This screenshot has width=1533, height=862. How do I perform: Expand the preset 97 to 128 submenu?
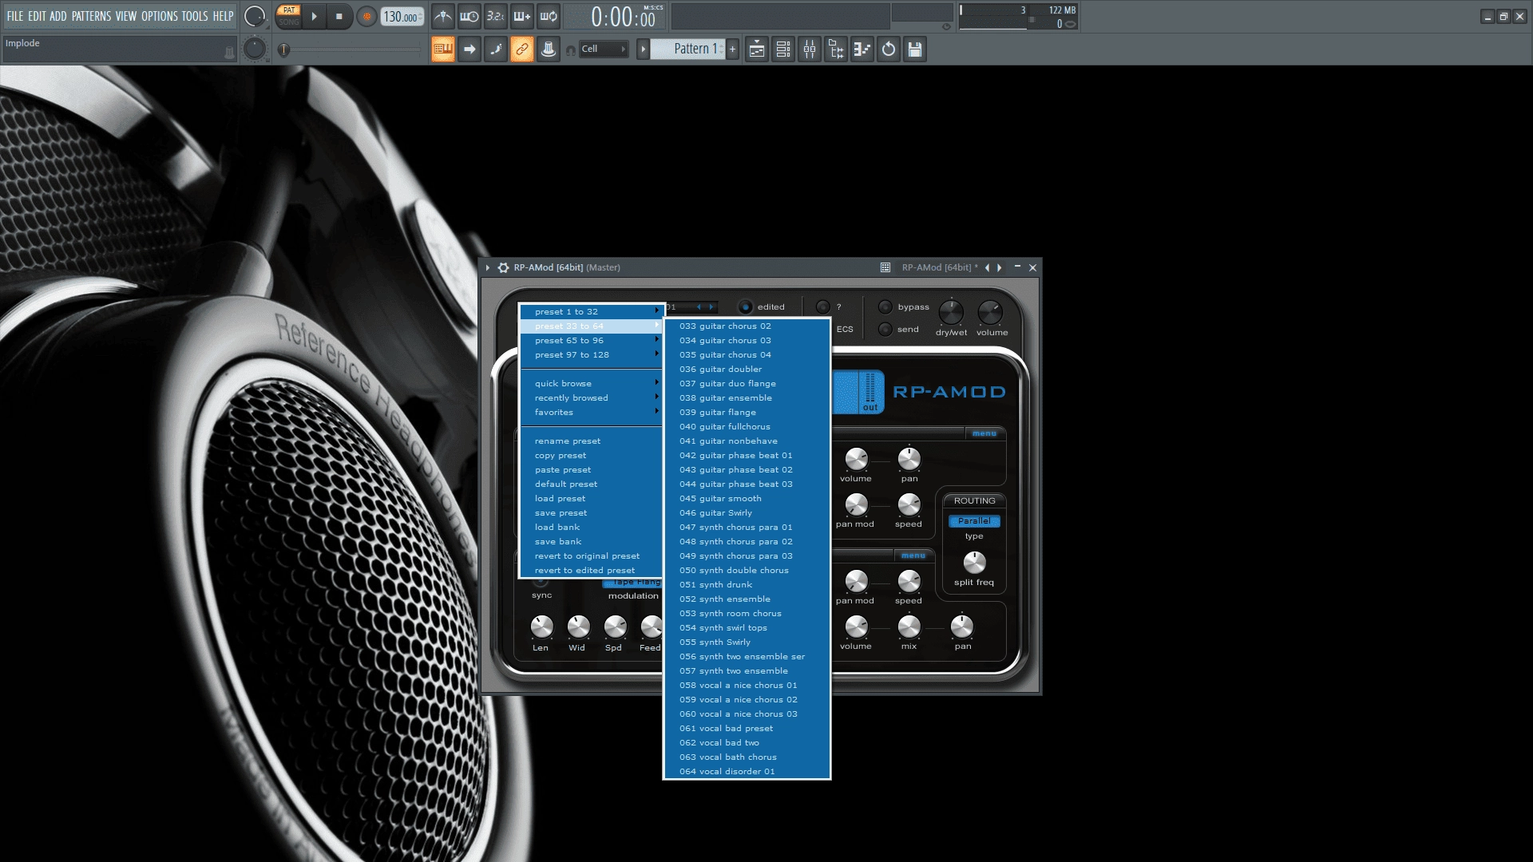tap(592, 354)
